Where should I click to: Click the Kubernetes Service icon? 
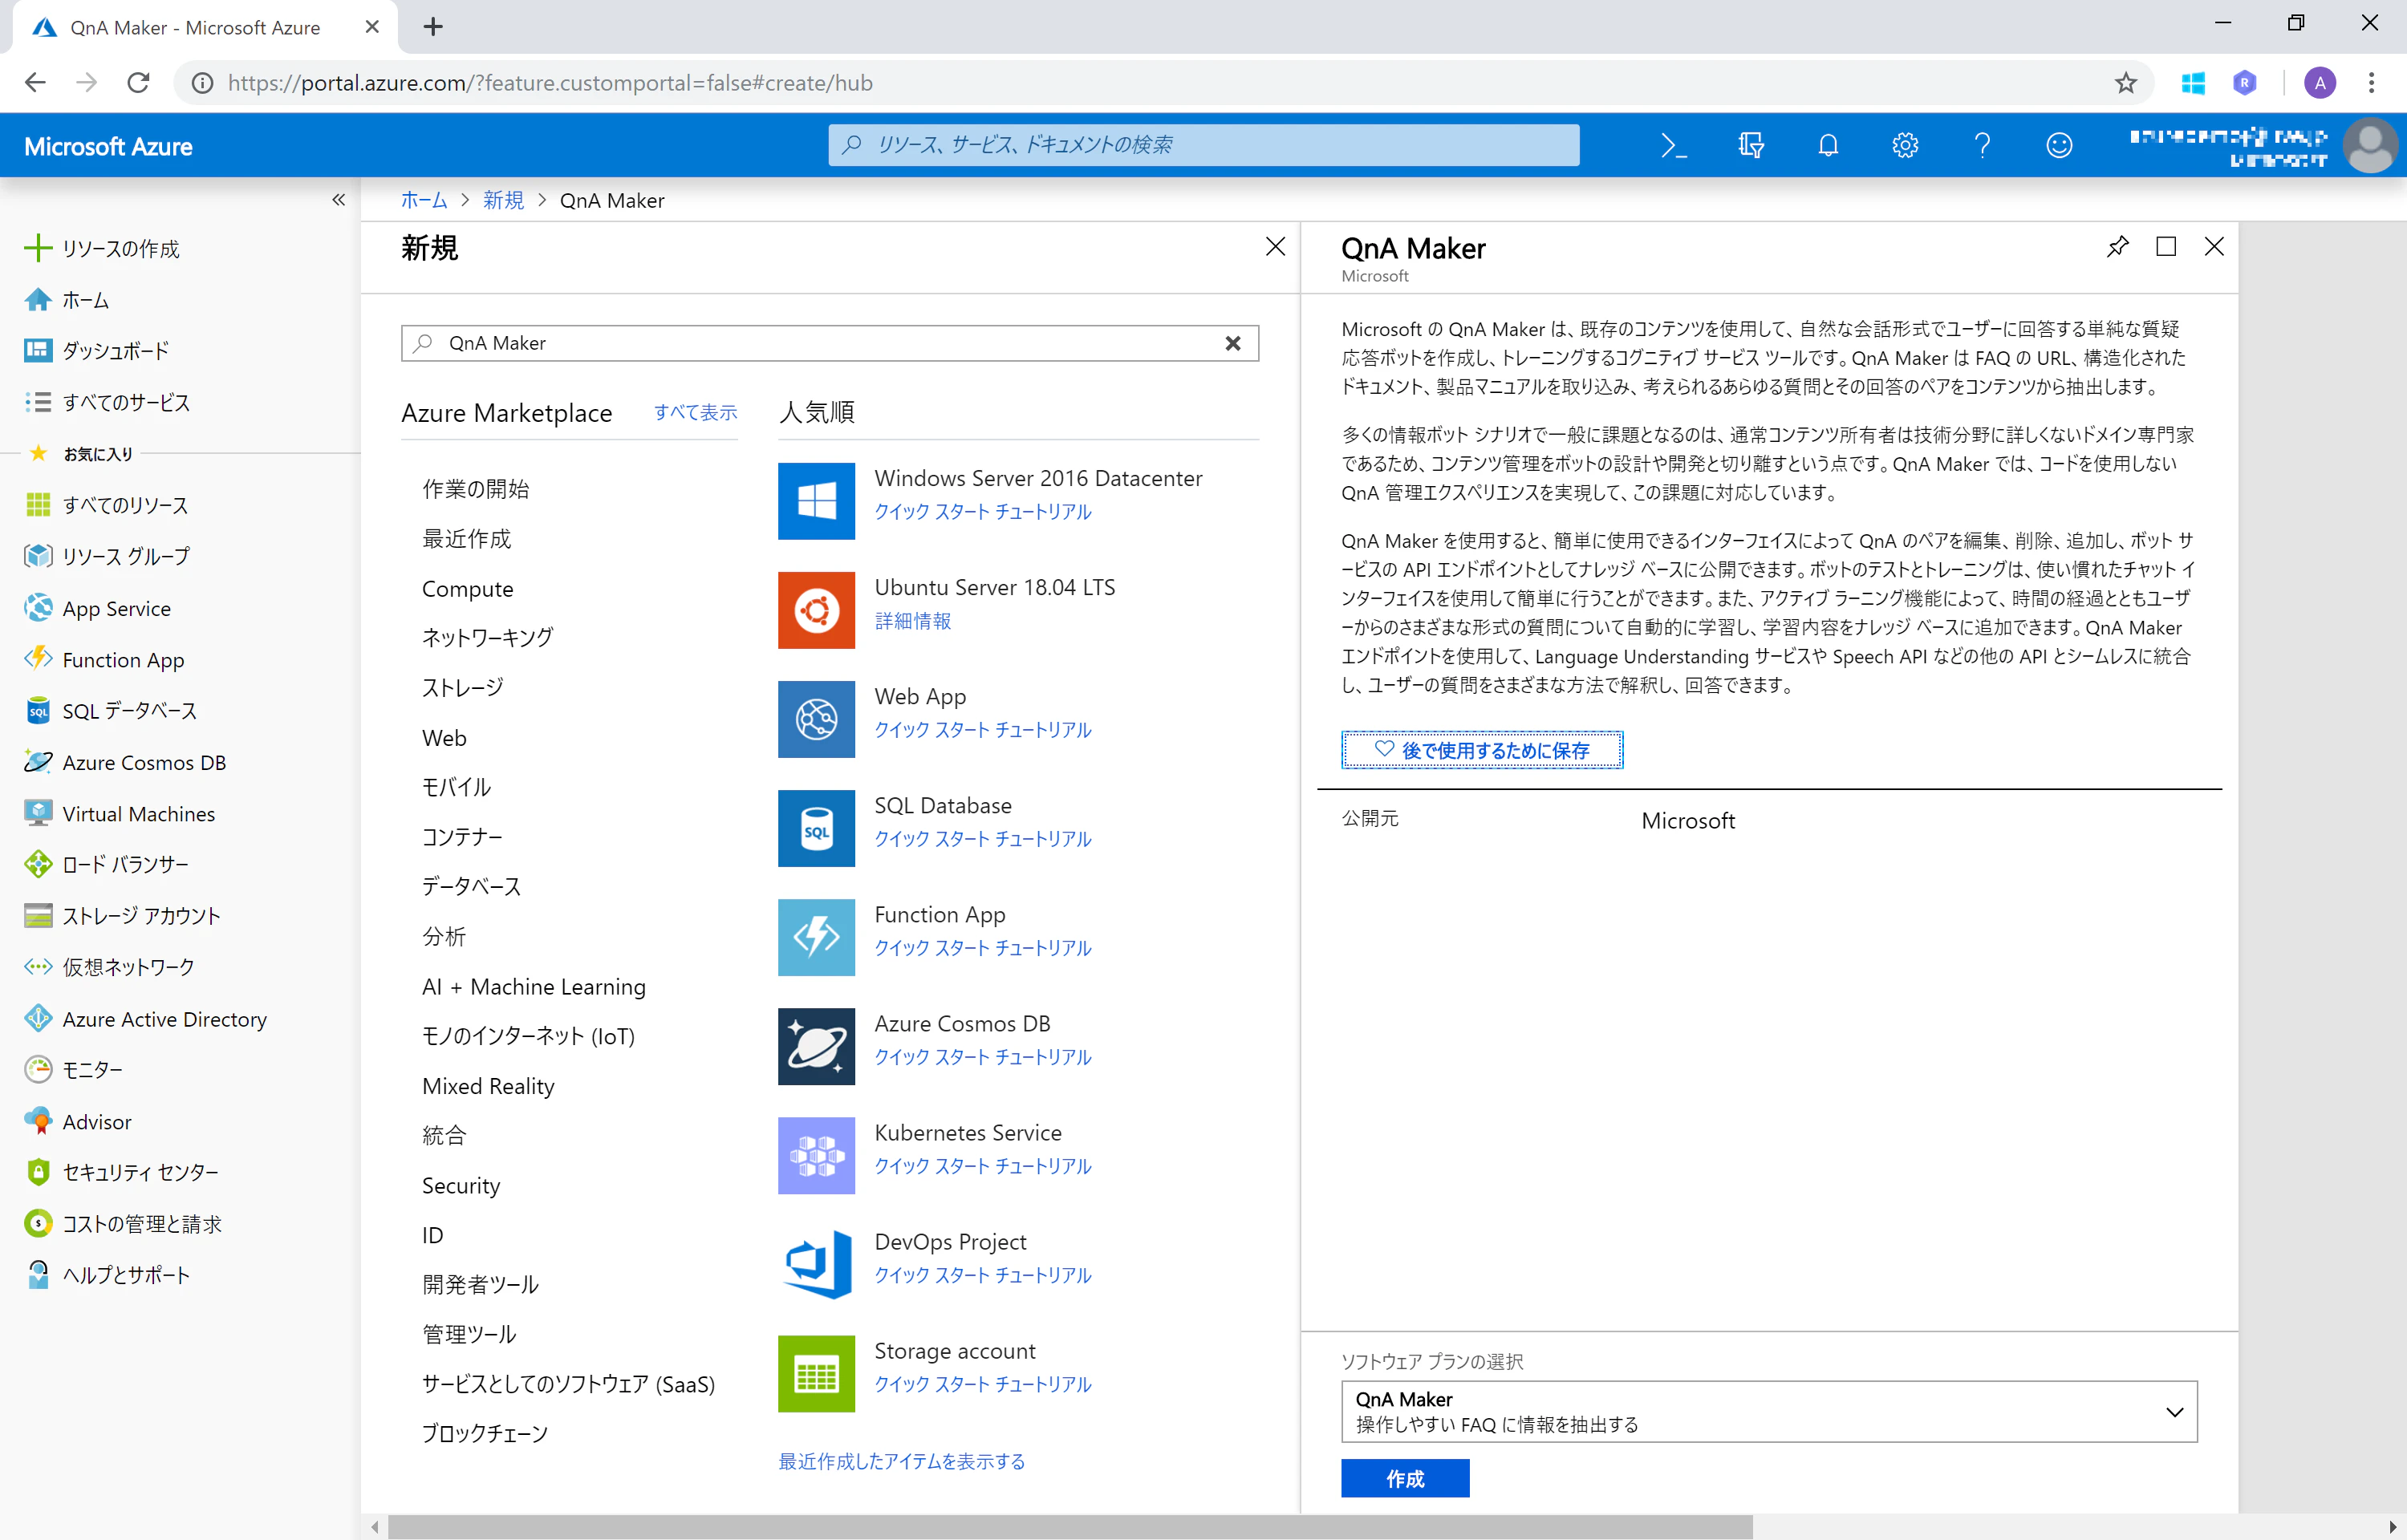pos(816,1154)
